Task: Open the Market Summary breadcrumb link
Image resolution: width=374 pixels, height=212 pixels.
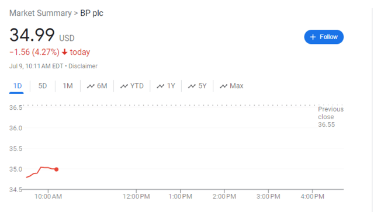Action: click(x=40, y=13)
